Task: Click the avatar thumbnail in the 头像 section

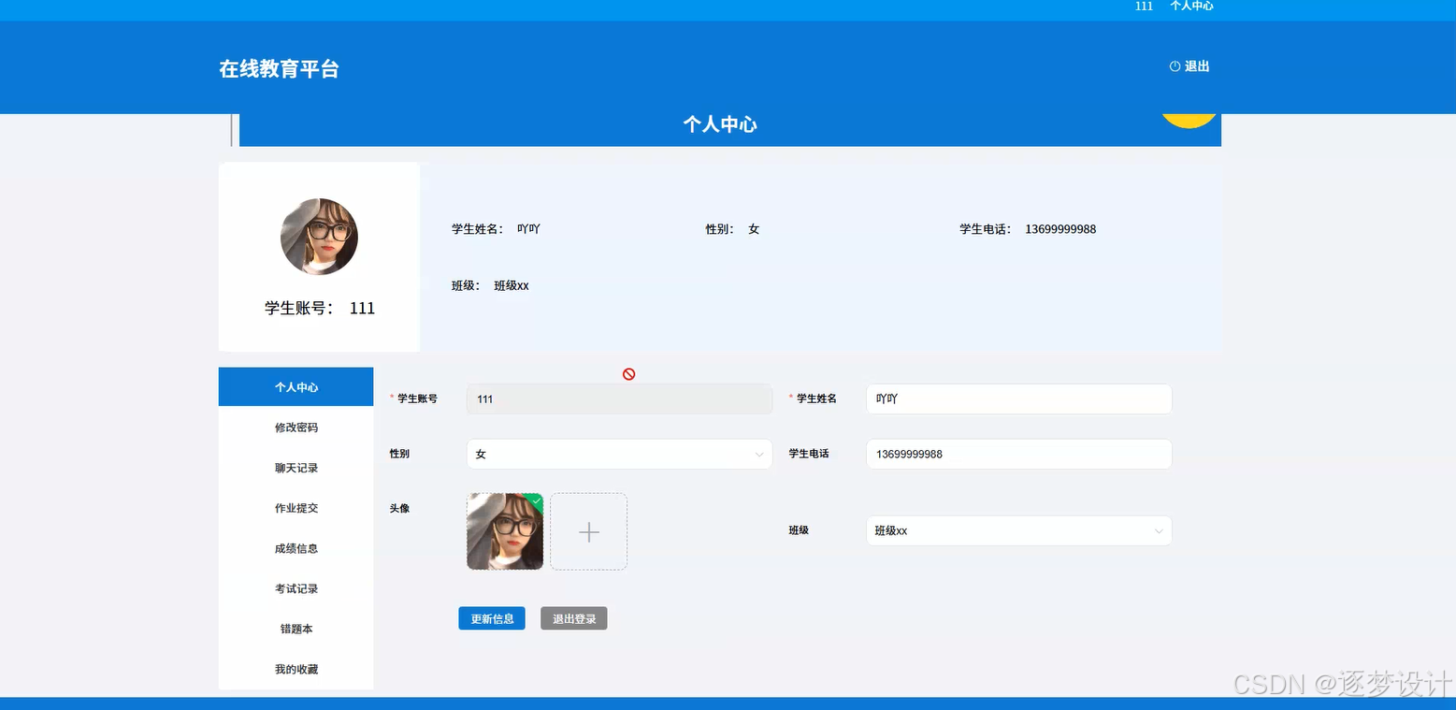Action: click(x=504, y=531)
